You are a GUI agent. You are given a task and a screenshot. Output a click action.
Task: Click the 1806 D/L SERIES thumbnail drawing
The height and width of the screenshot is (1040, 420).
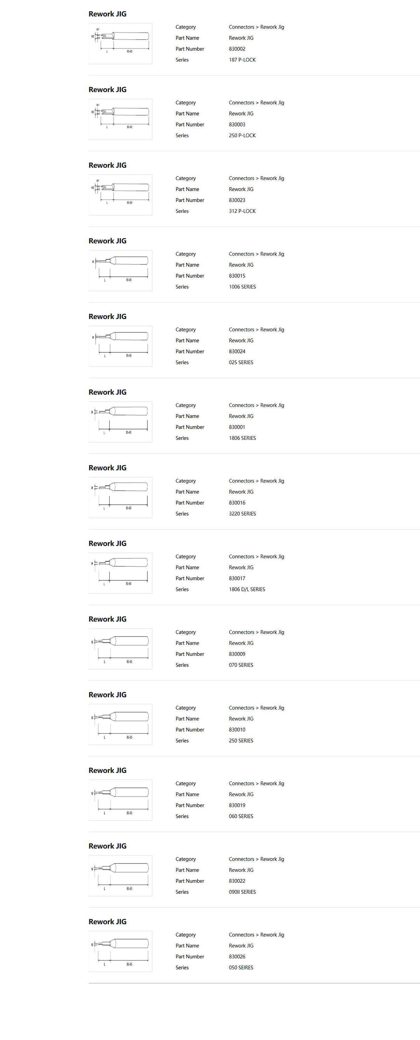(120, 573)
